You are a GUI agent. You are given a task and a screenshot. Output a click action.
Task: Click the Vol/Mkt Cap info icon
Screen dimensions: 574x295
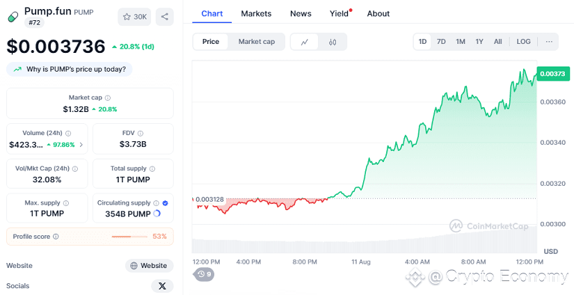coord(75,169)
